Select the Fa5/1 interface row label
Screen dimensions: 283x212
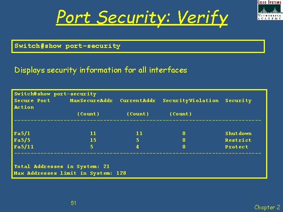click(22, 133)
